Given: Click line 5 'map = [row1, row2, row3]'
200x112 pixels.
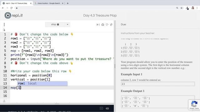Looking at the screenshot, I should click(x=32, y=51).
